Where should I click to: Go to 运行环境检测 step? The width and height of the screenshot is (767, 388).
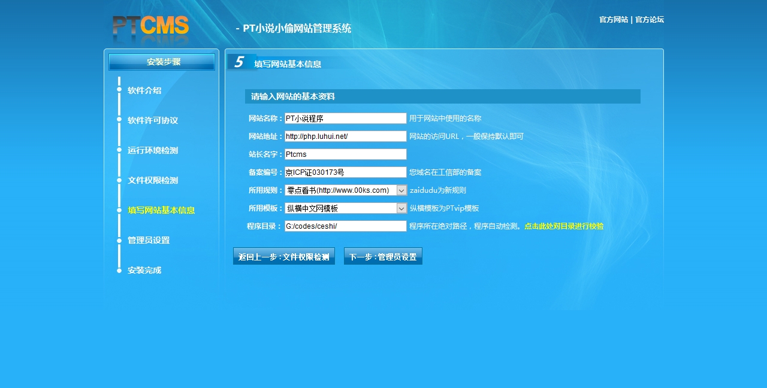point(153,150)
